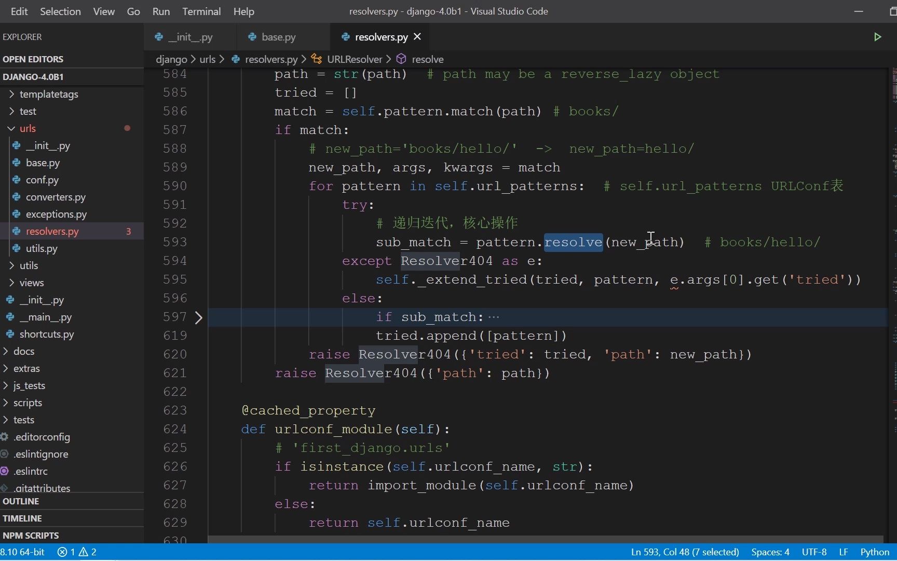Open the Go menu

click(133, 11)
